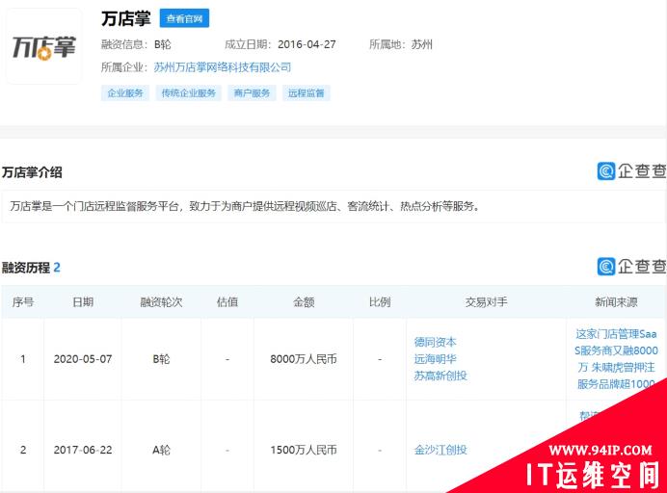Click the date cell 2017-06-22
667x493 pixels.
coord(83,450)
